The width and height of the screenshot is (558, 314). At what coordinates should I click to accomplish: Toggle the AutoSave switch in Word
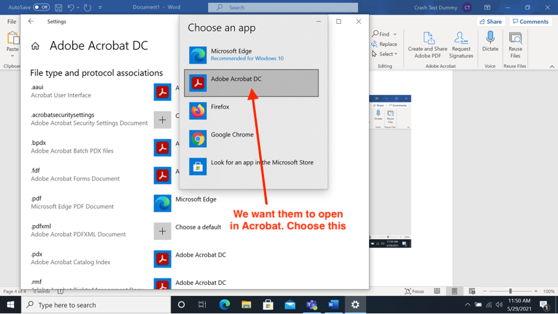(x=41, y=7)
